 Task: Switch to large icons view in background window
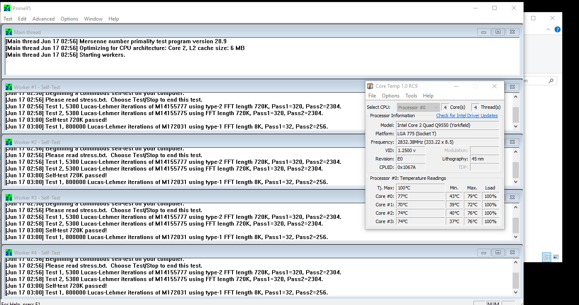click(x=556, y=257)
